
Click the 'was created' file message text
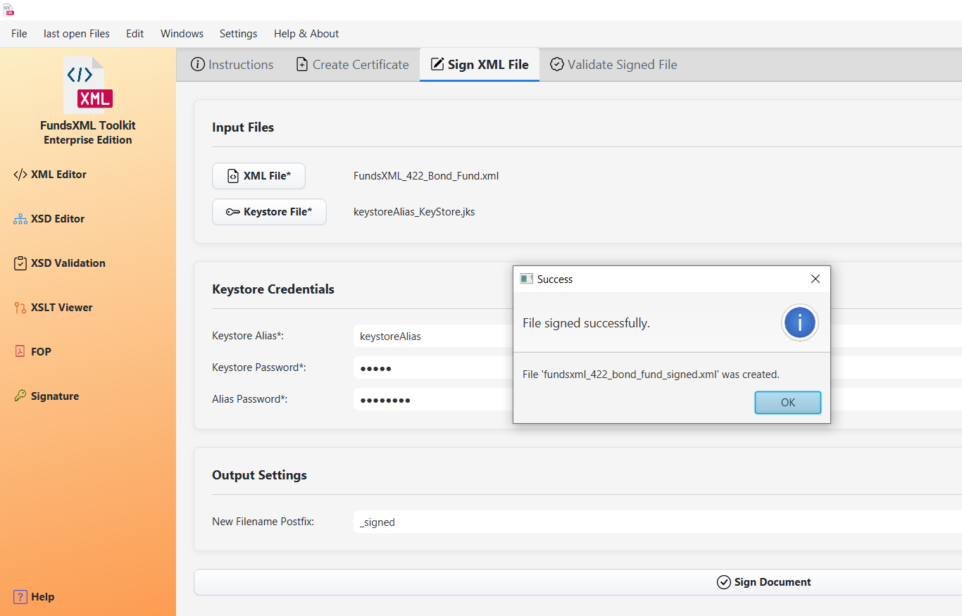pos(651,375)
